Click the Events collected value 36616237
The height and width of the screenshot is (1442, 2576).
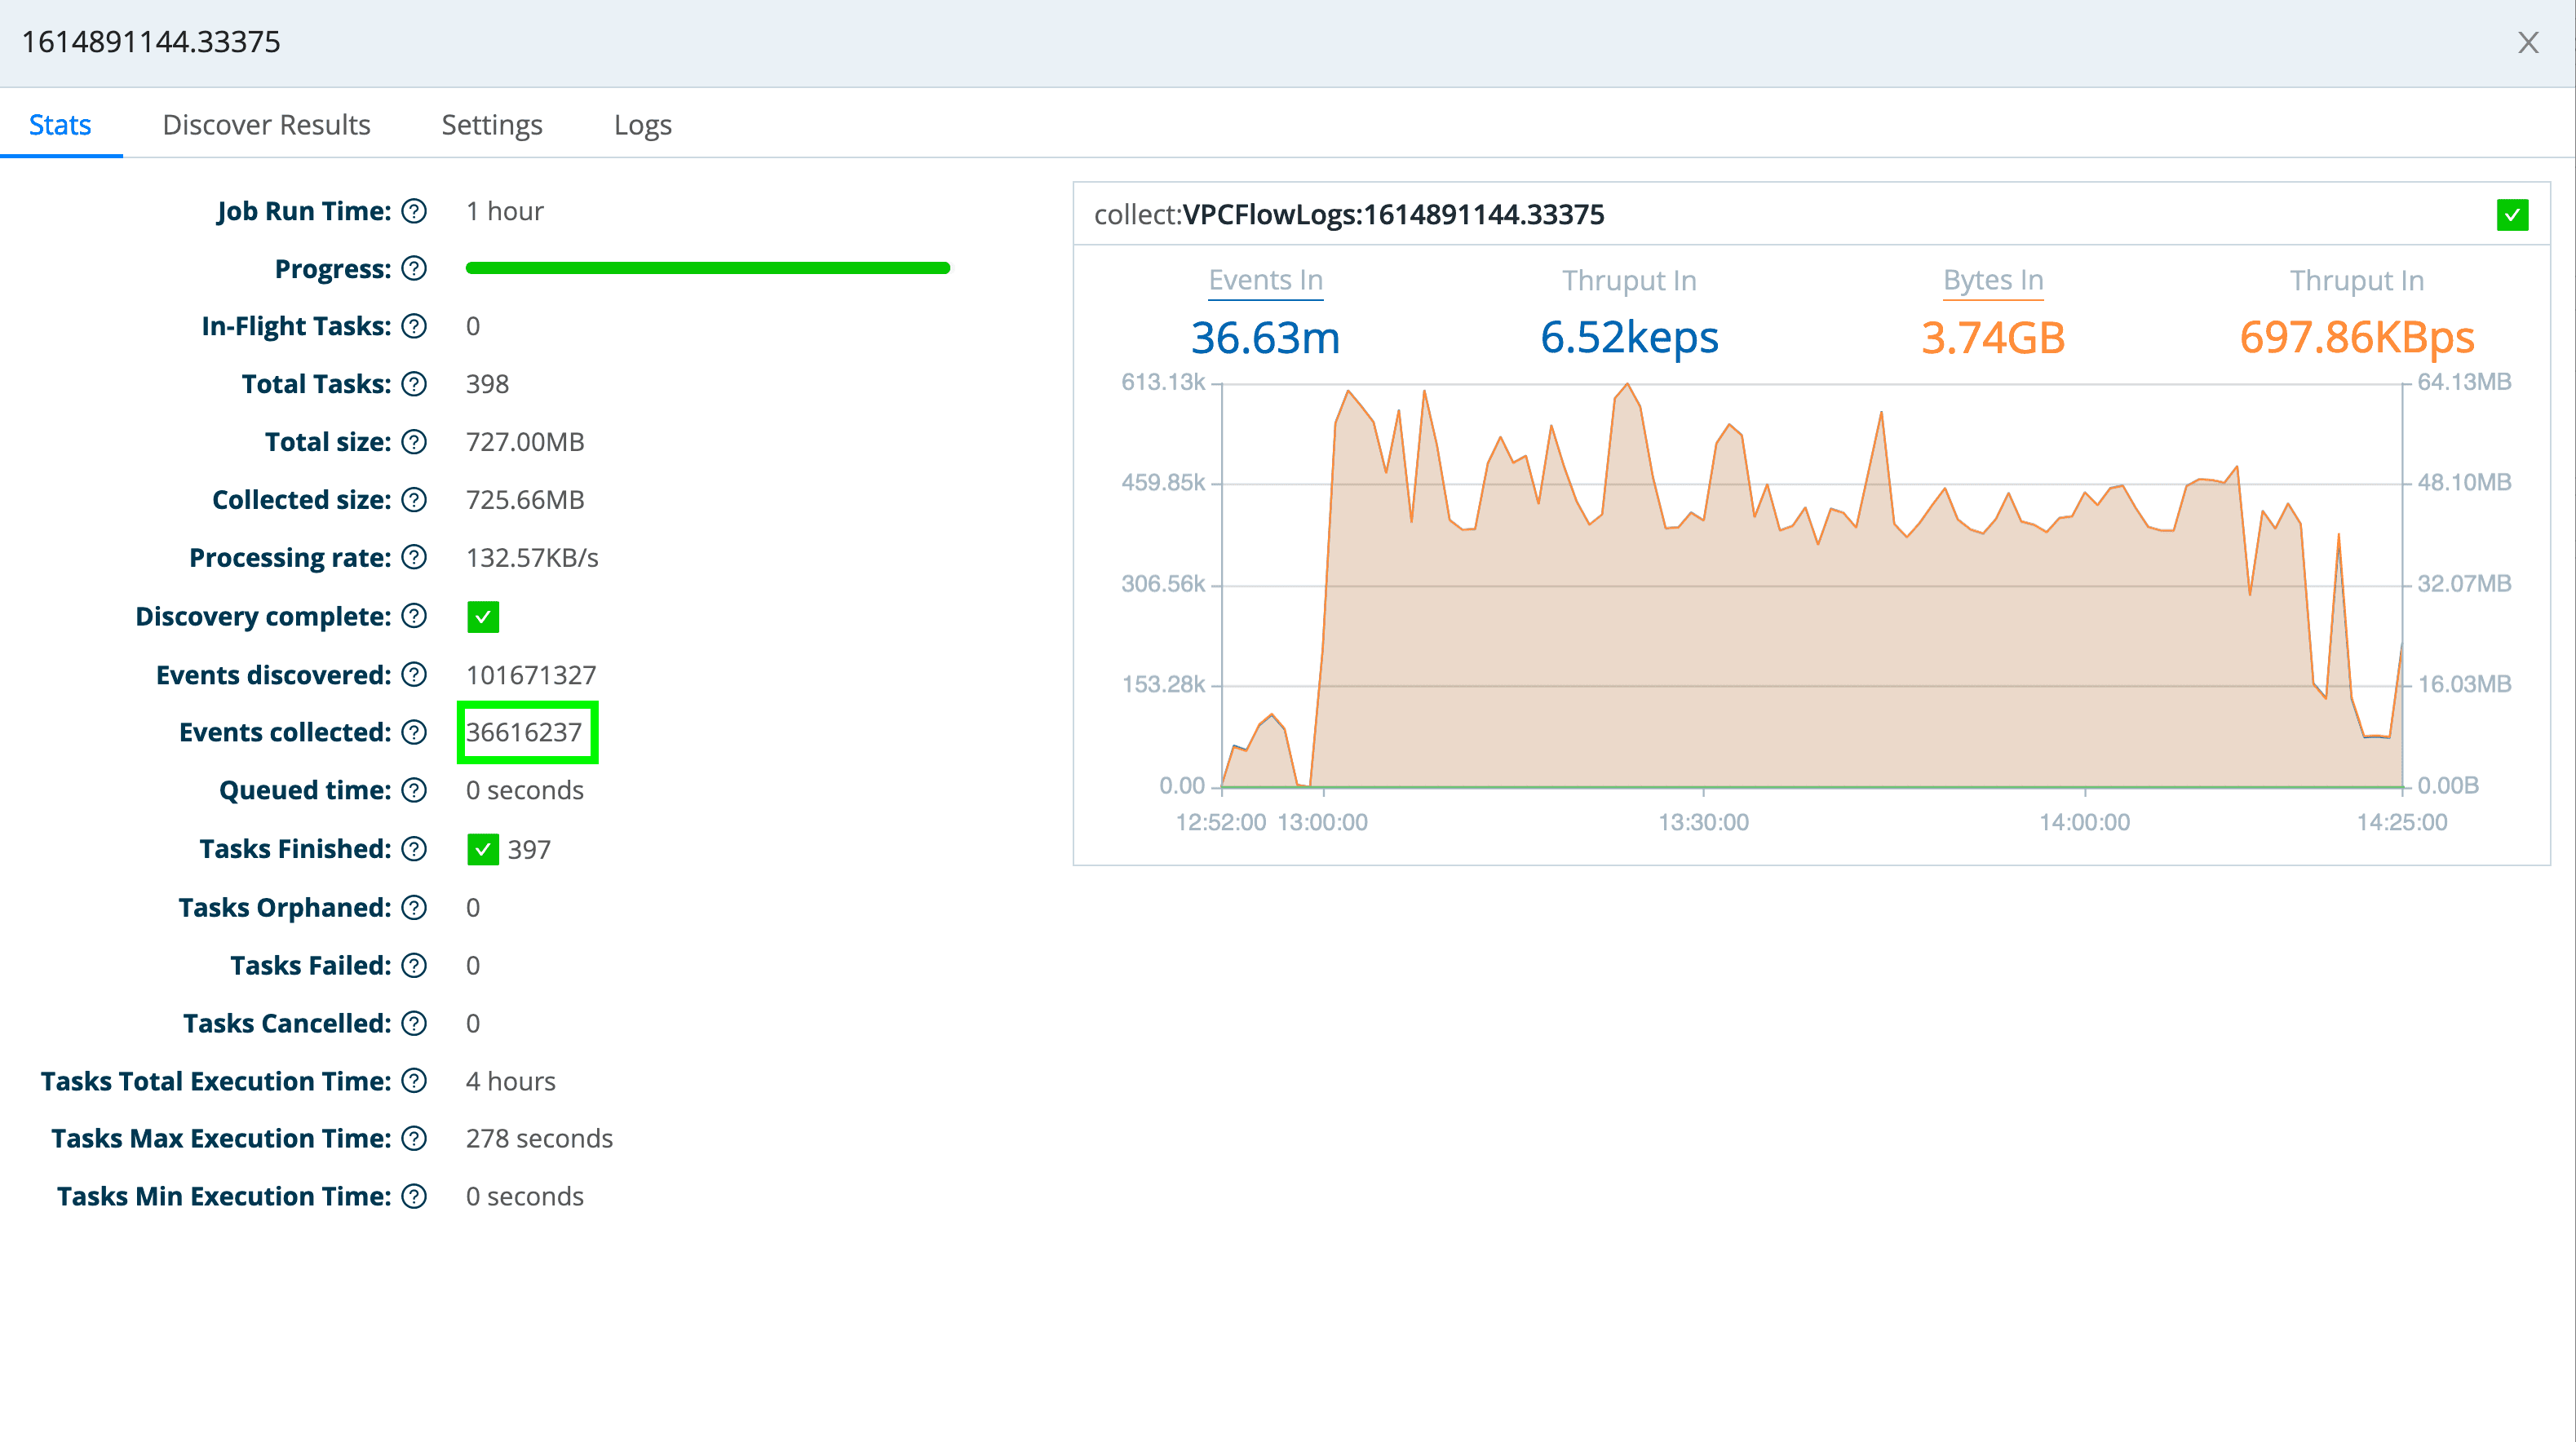(x=524, y=732)
